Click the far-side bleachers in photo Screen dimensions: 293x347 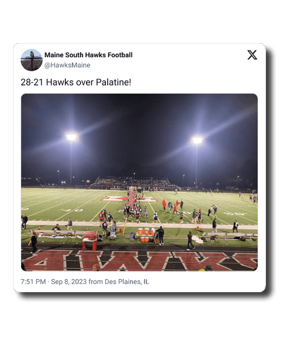click(132, 183)
